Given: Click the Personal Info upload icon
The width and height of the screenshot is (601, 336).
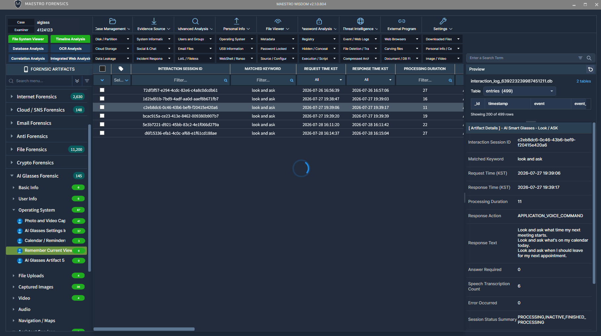Looking at the screenshot, I should pos(237,21).
